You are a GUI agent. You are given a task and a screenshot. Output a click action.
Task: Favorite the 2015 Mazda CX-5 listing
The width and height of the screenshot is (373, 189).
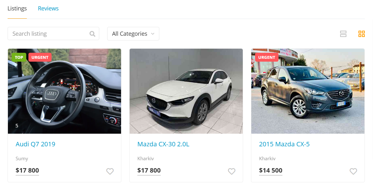tap(353, 171)
